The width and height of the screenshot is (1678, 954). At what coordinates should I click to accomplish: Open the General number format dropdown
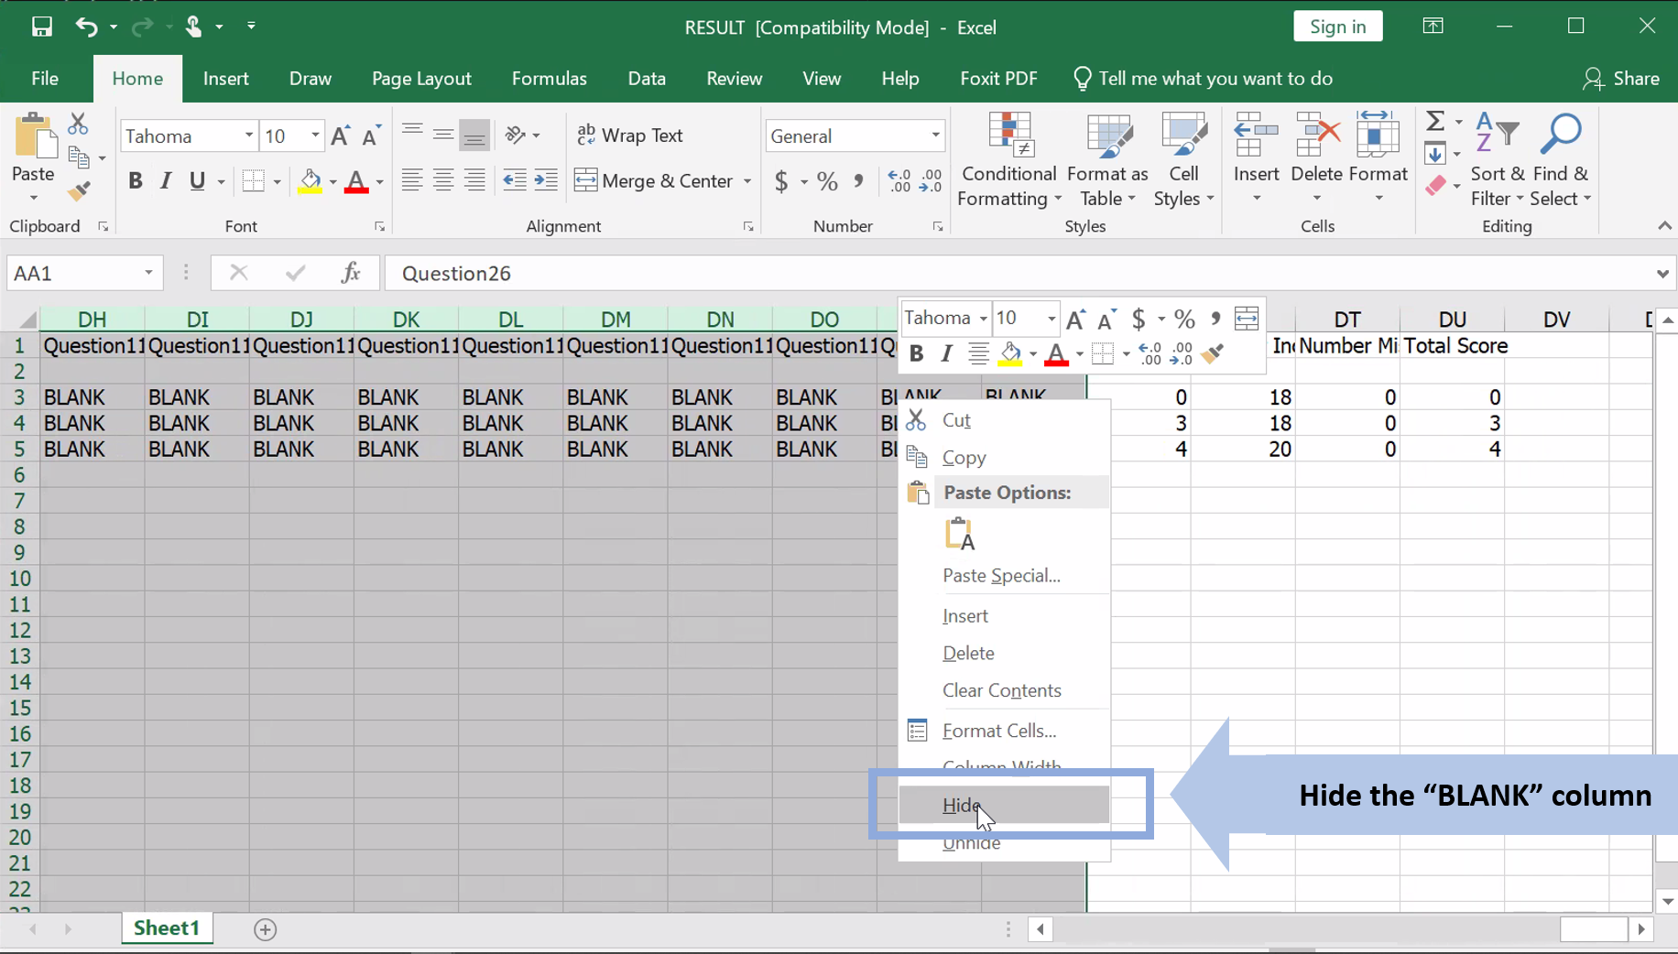pos(935,136)
